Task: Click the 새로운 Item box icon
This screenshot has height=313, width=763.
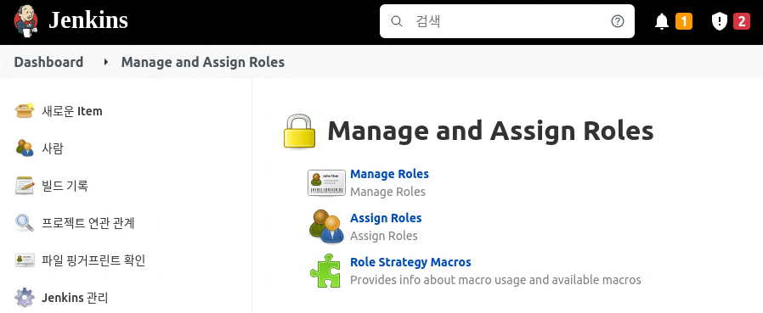Action: (25, 111)
